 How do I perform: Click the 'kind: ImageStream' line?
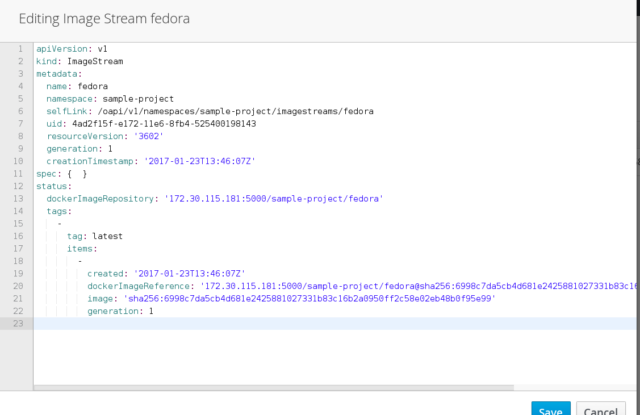tap(80, 61)
